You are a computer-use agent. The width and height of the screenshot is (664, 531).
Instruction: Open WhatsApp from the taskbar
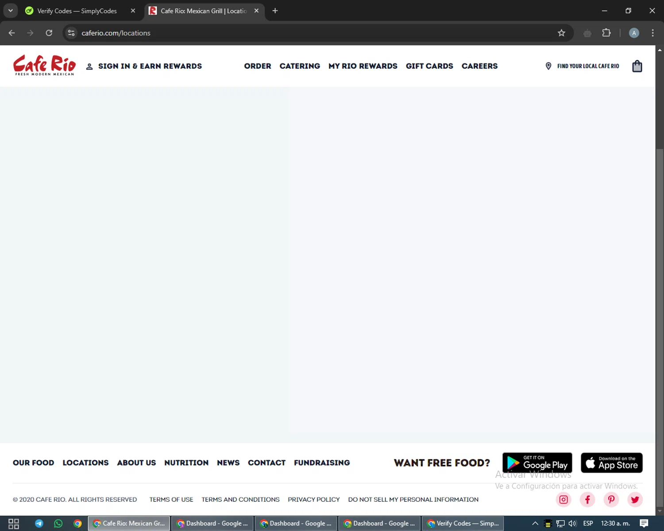point(58,523)
